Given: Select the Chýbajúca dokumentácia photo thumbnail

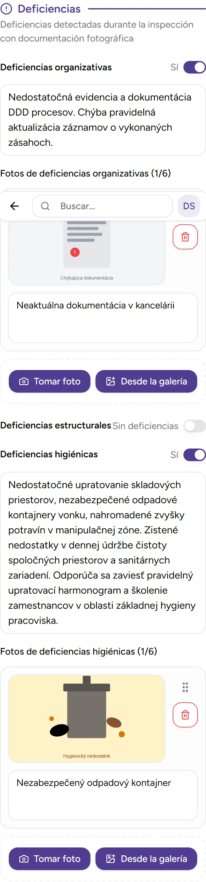Looking at the screenshot, I should (87, 247).
